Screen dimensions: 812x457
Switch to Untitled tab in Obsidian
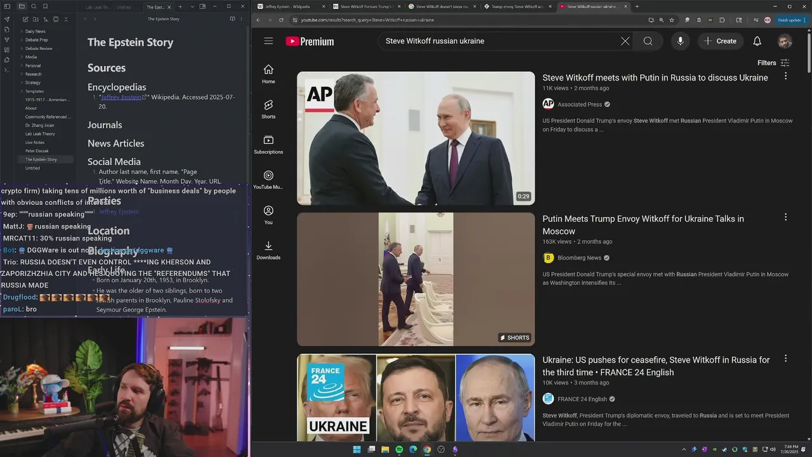124,7
